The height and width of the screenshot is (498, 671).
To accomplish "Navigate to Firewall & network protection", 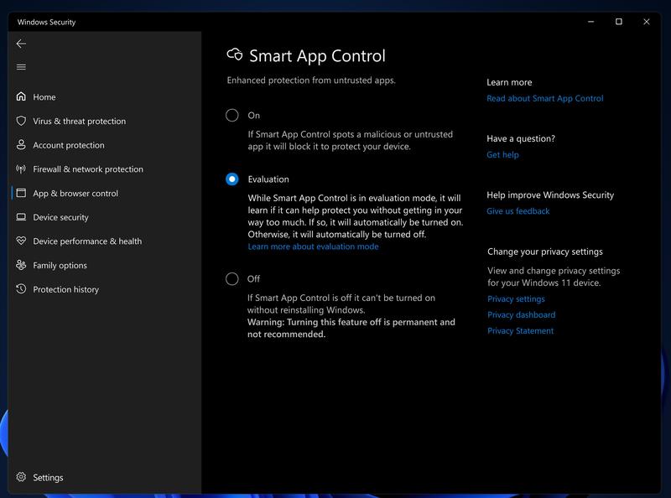I will pyautogui.click(x=88, y=169).
